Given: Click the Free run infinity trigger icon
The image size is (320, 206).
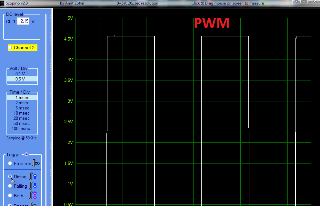Looking at the screenshot, I should (x=36, y=164).
